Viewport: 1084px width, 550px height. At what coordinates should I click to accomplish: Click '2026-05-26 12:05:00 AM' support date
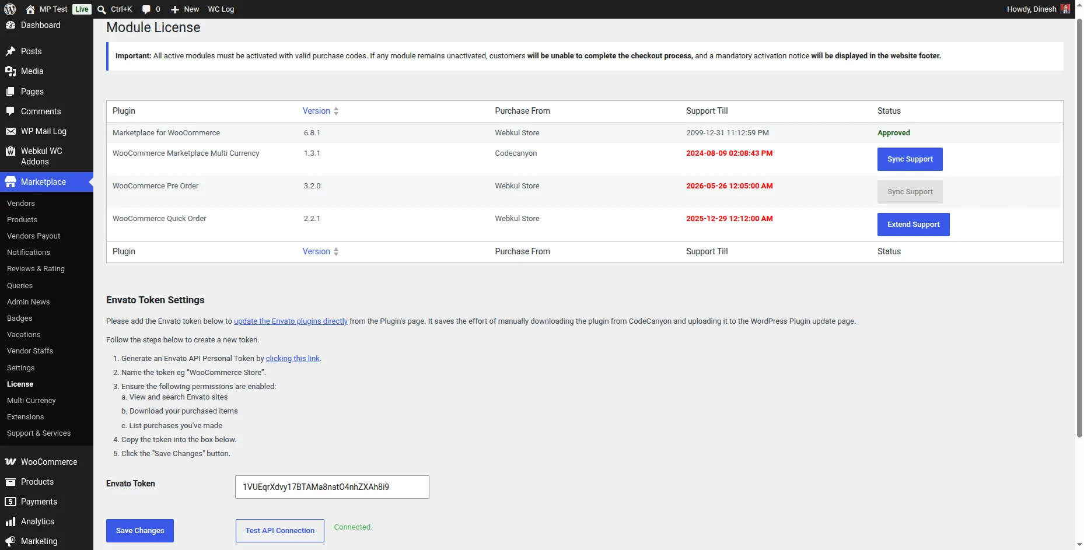tap(729, 186)
